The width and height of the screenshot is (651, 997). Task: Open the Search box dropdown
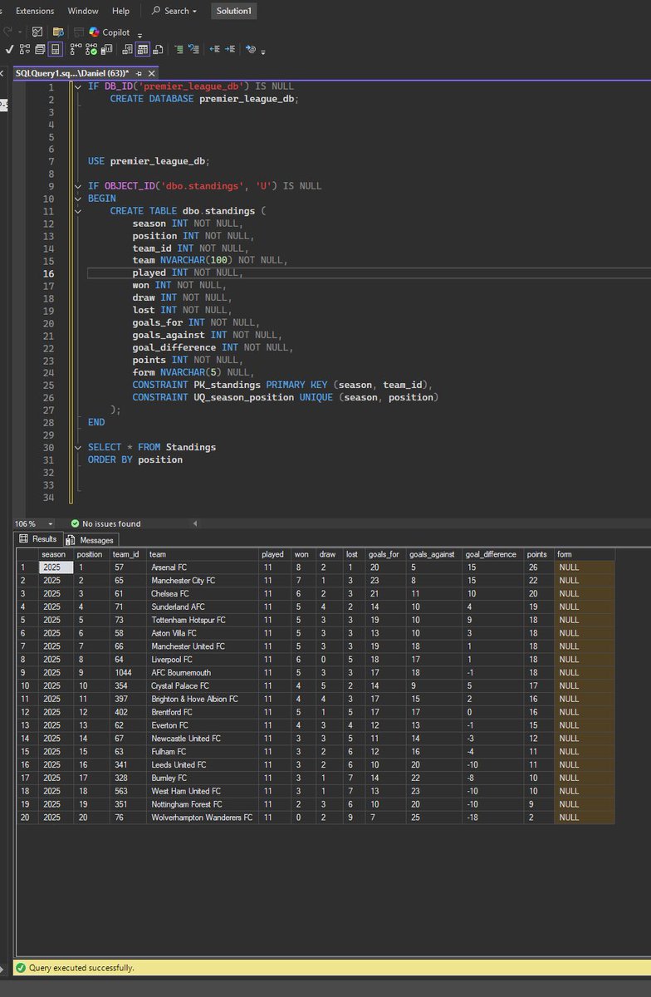174,11
